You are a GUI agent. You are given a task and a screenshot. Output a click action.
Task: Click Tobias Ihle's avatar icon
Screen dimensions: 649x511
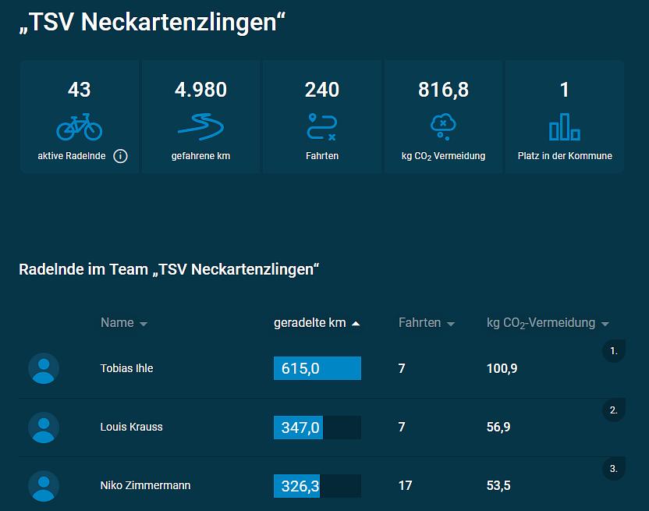[44, 368]
